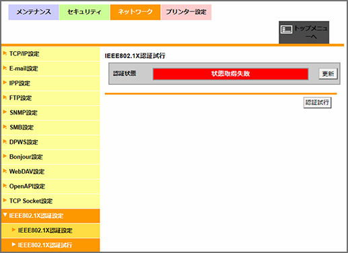Select the ネットワーク tab
The height and width of the screenshot is (253, 348).
tap(135, 12)
